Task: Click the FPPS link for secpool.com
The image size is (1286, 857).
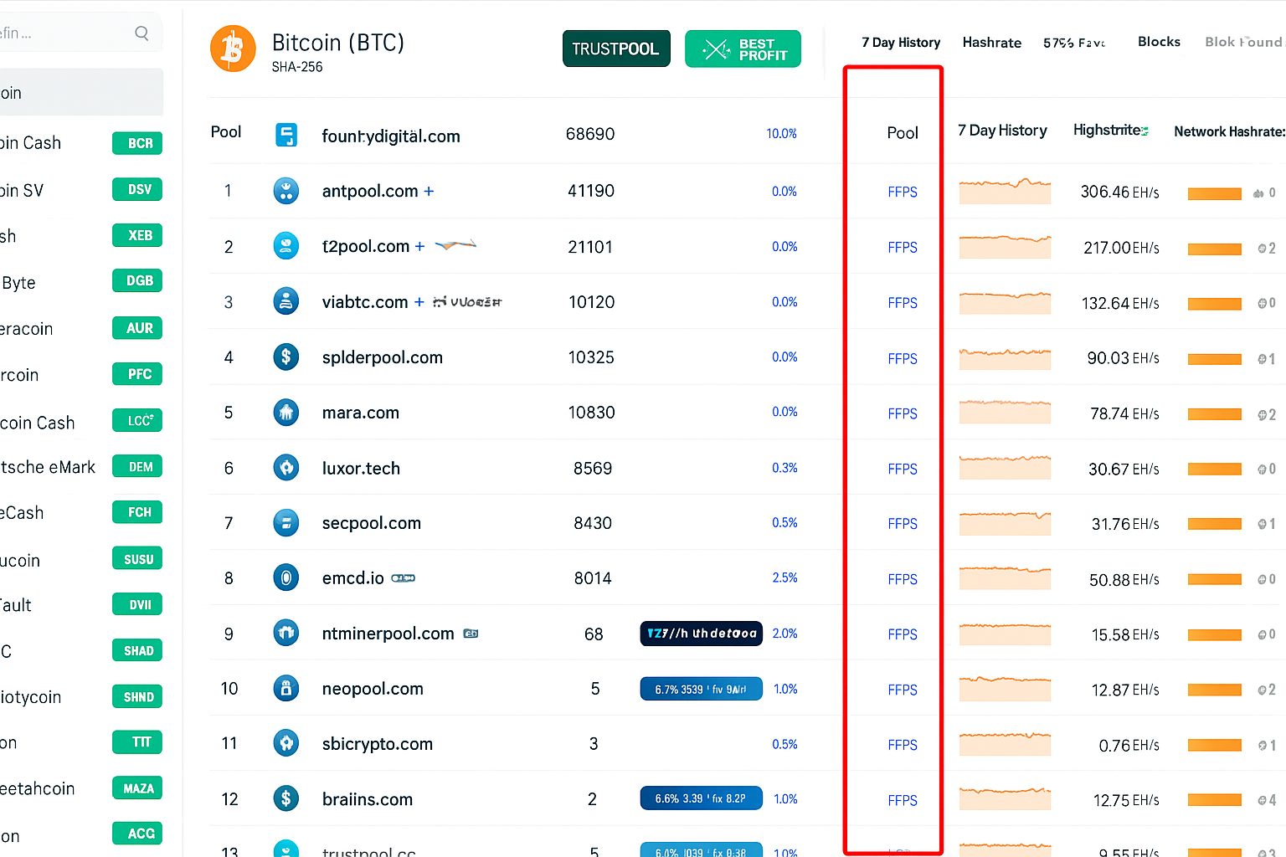Action: (903, 524)
